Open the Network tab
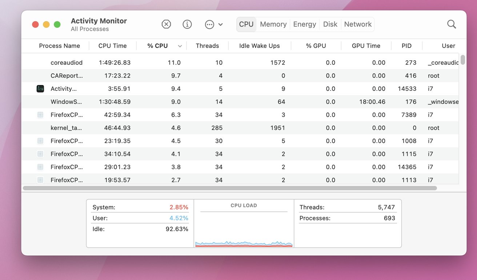This screenshot has width=477, height=280. tap(358, 24)
